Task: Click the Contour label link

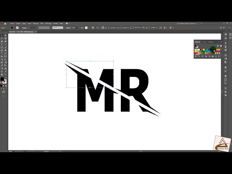Action: pos(24,28)
